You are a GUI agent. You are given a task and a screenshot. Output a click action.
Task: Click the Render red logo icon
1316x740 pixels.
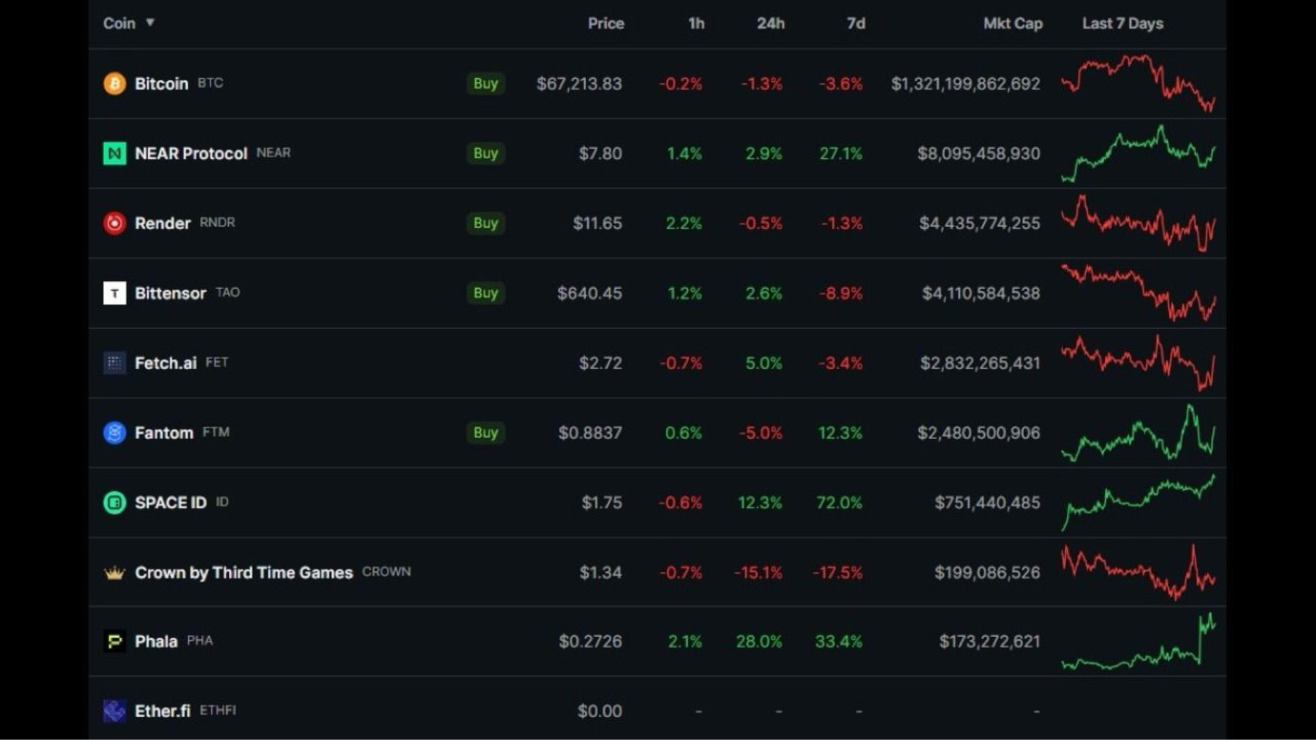click(115, 223)
